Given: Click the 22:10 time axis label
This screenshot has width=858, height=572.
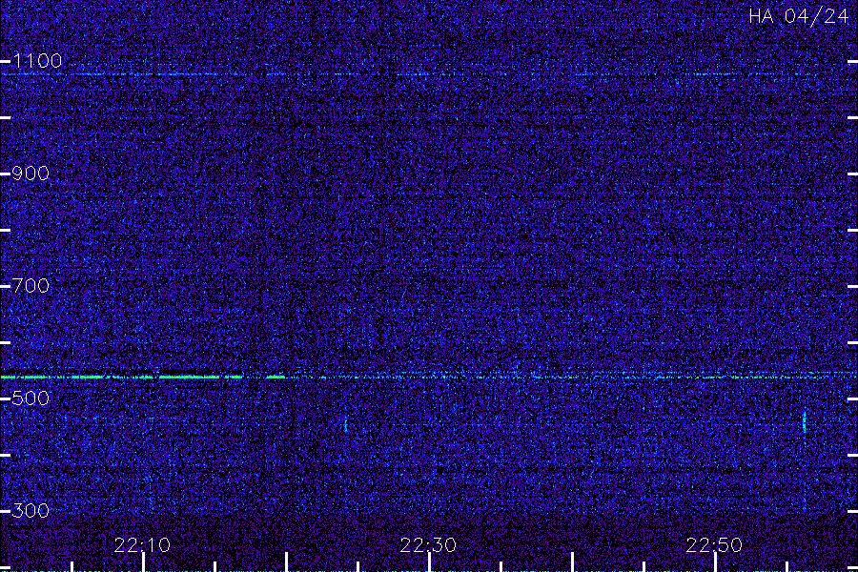Looking at the screenshot, I should point(142,545).
